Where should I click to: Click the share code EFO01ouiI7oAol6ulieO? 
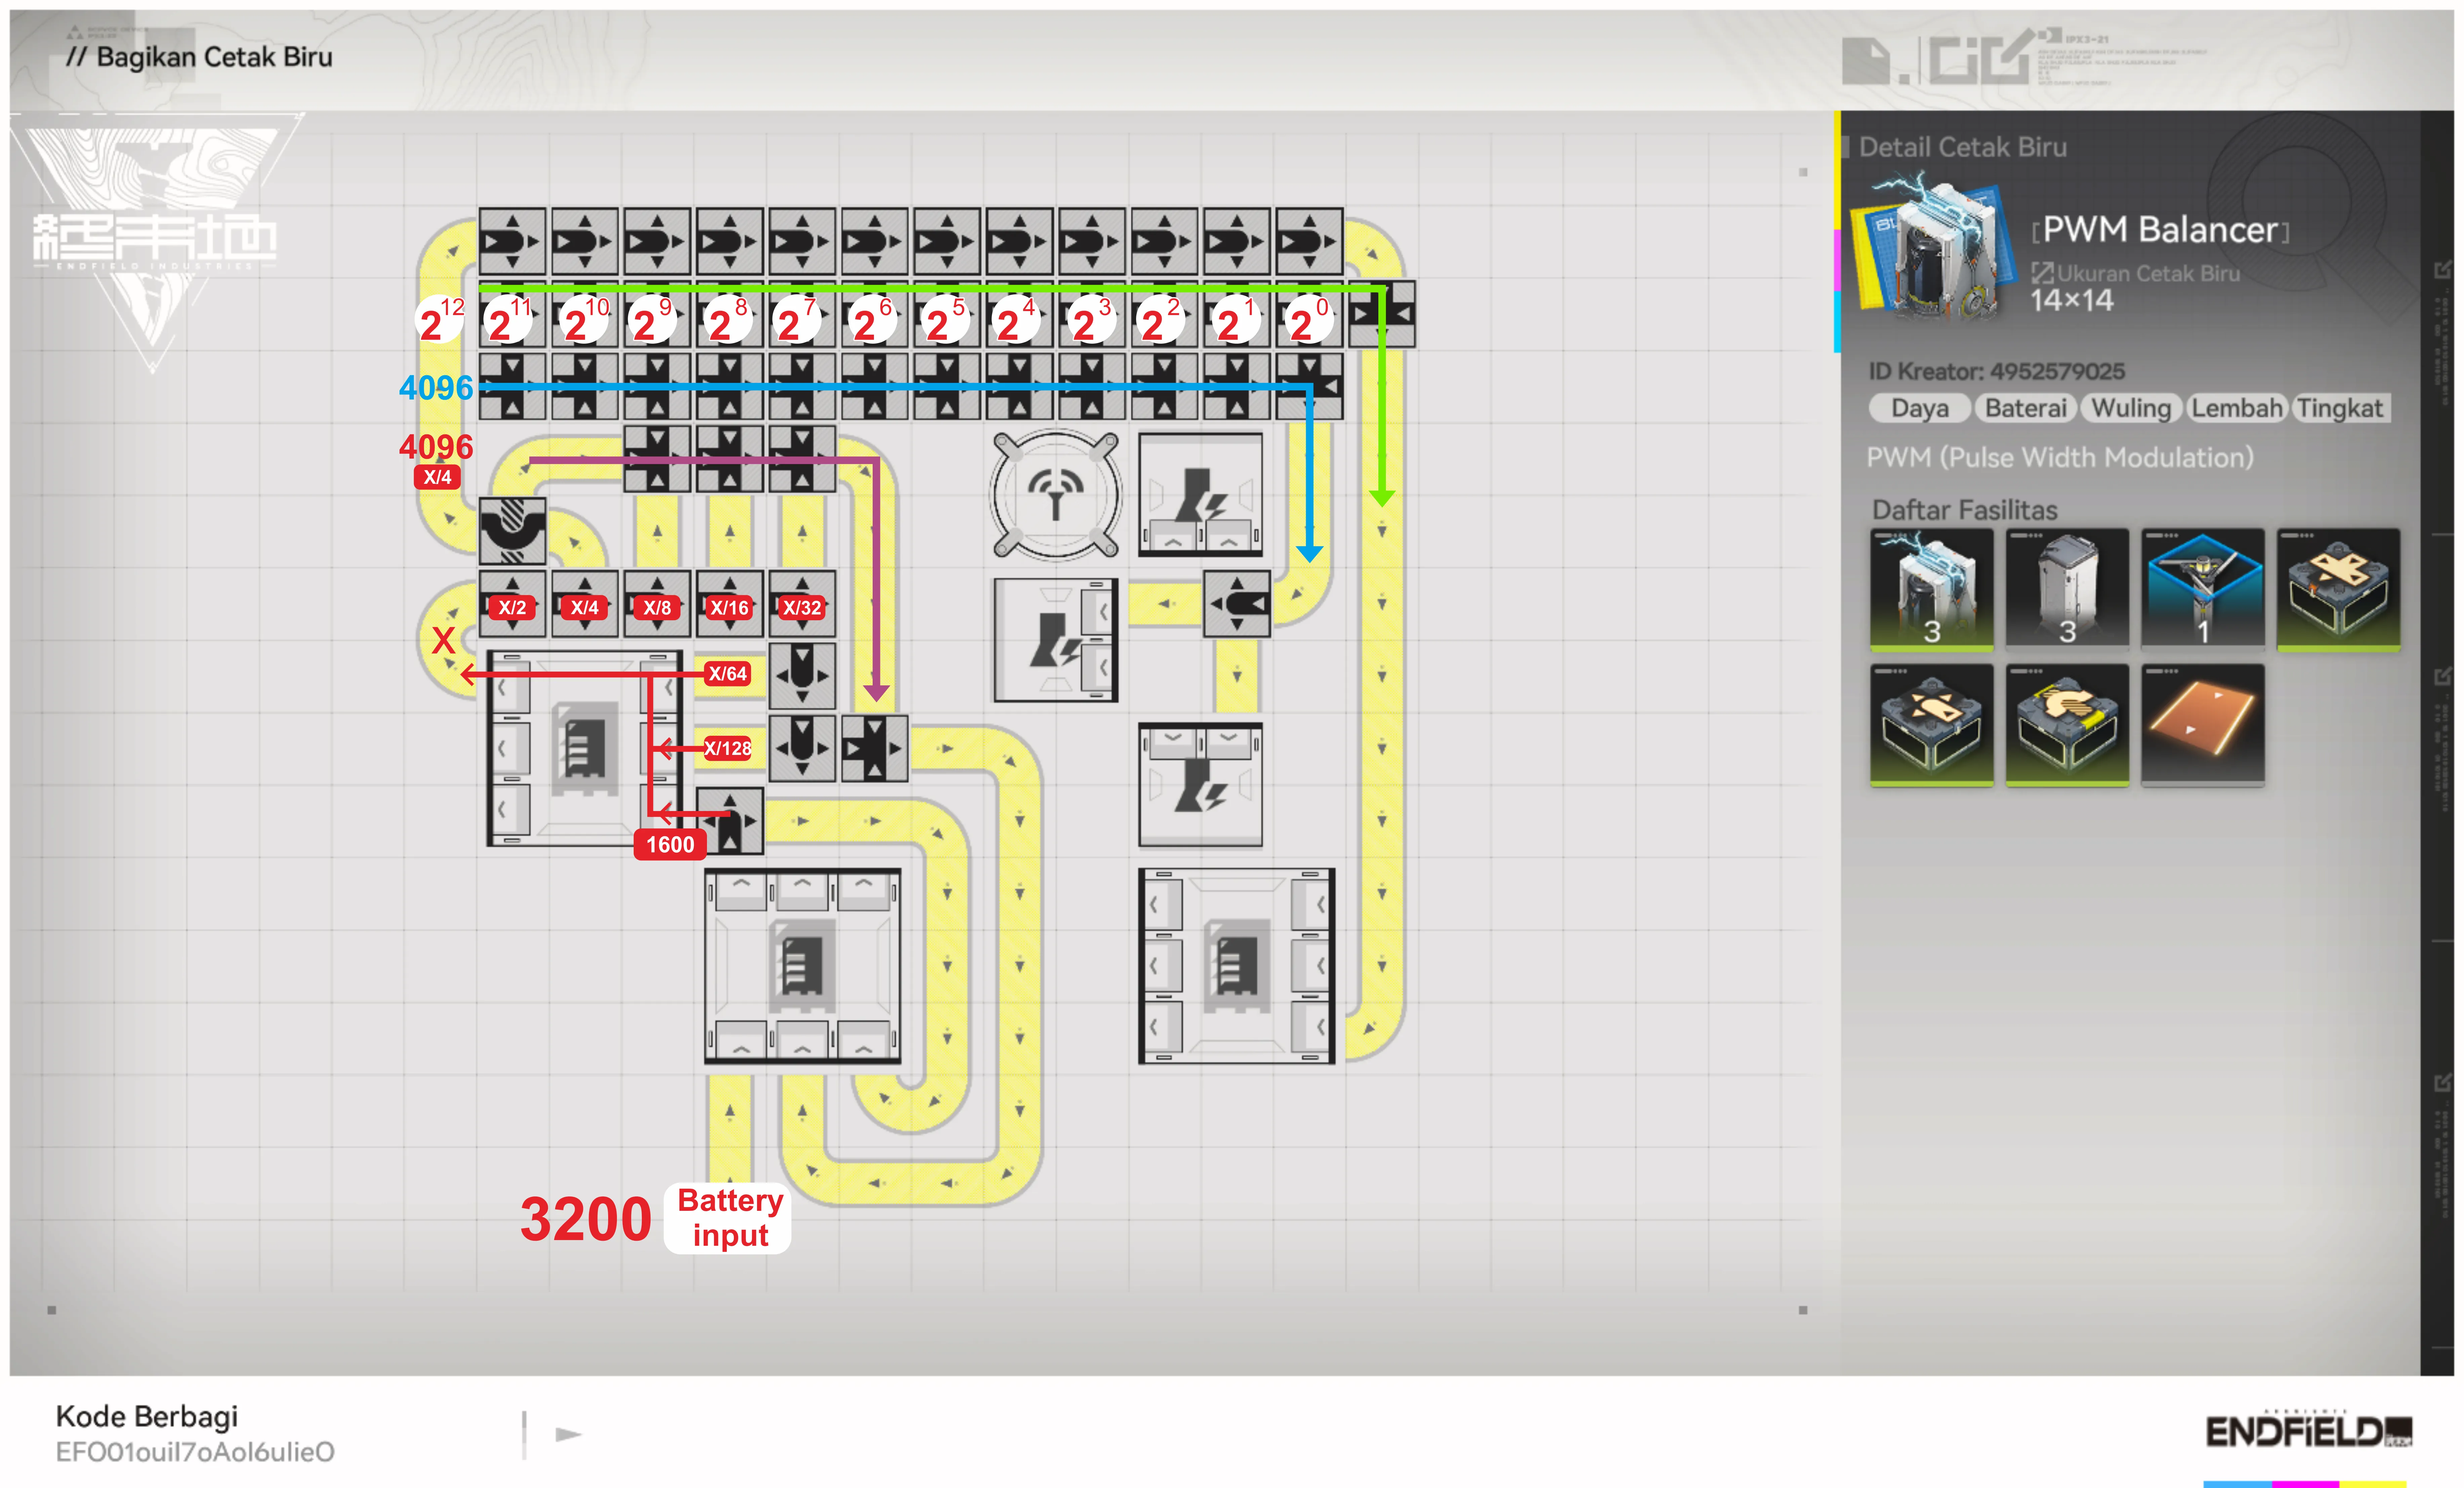195,1451
